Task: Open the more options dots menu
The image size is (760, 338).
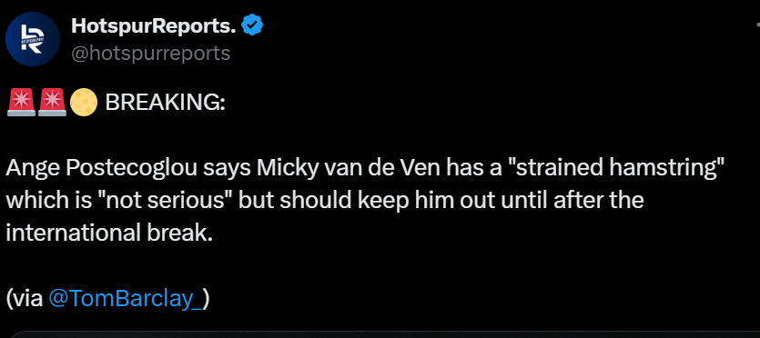Action: coord(757,25)
